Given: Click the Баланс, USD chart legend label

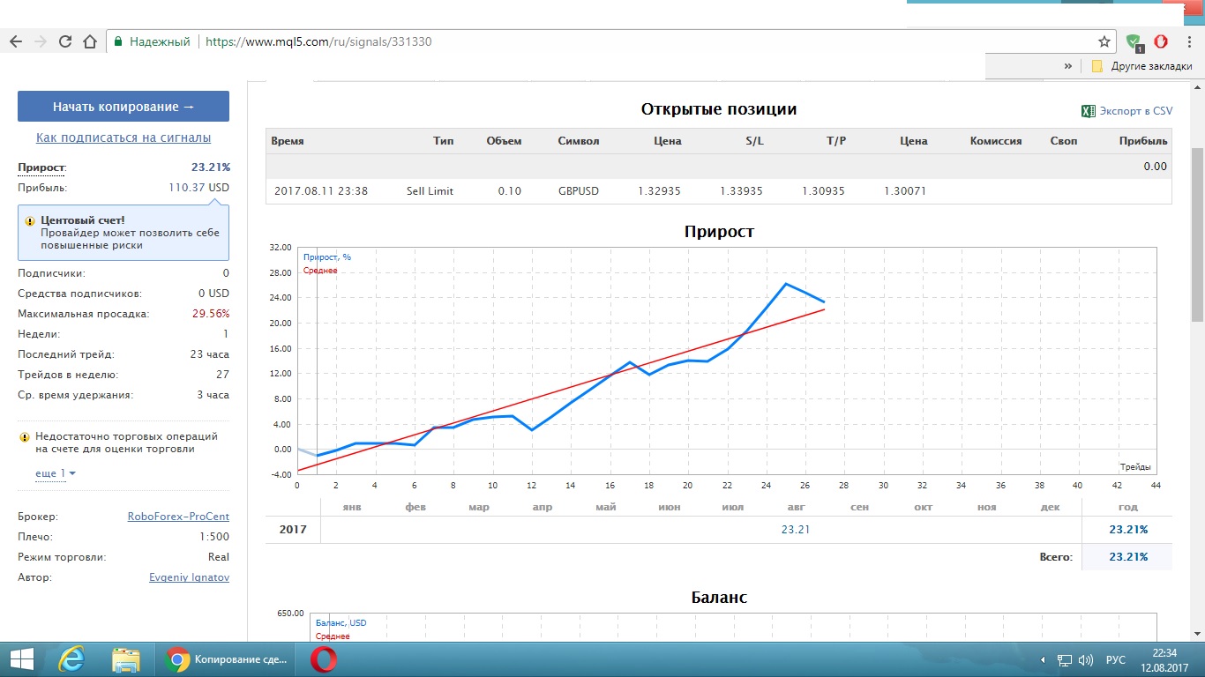Looking at the screenshot, I should pos(341,623).
